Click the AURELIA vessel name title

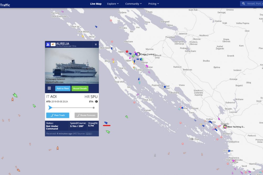(63, 44)
